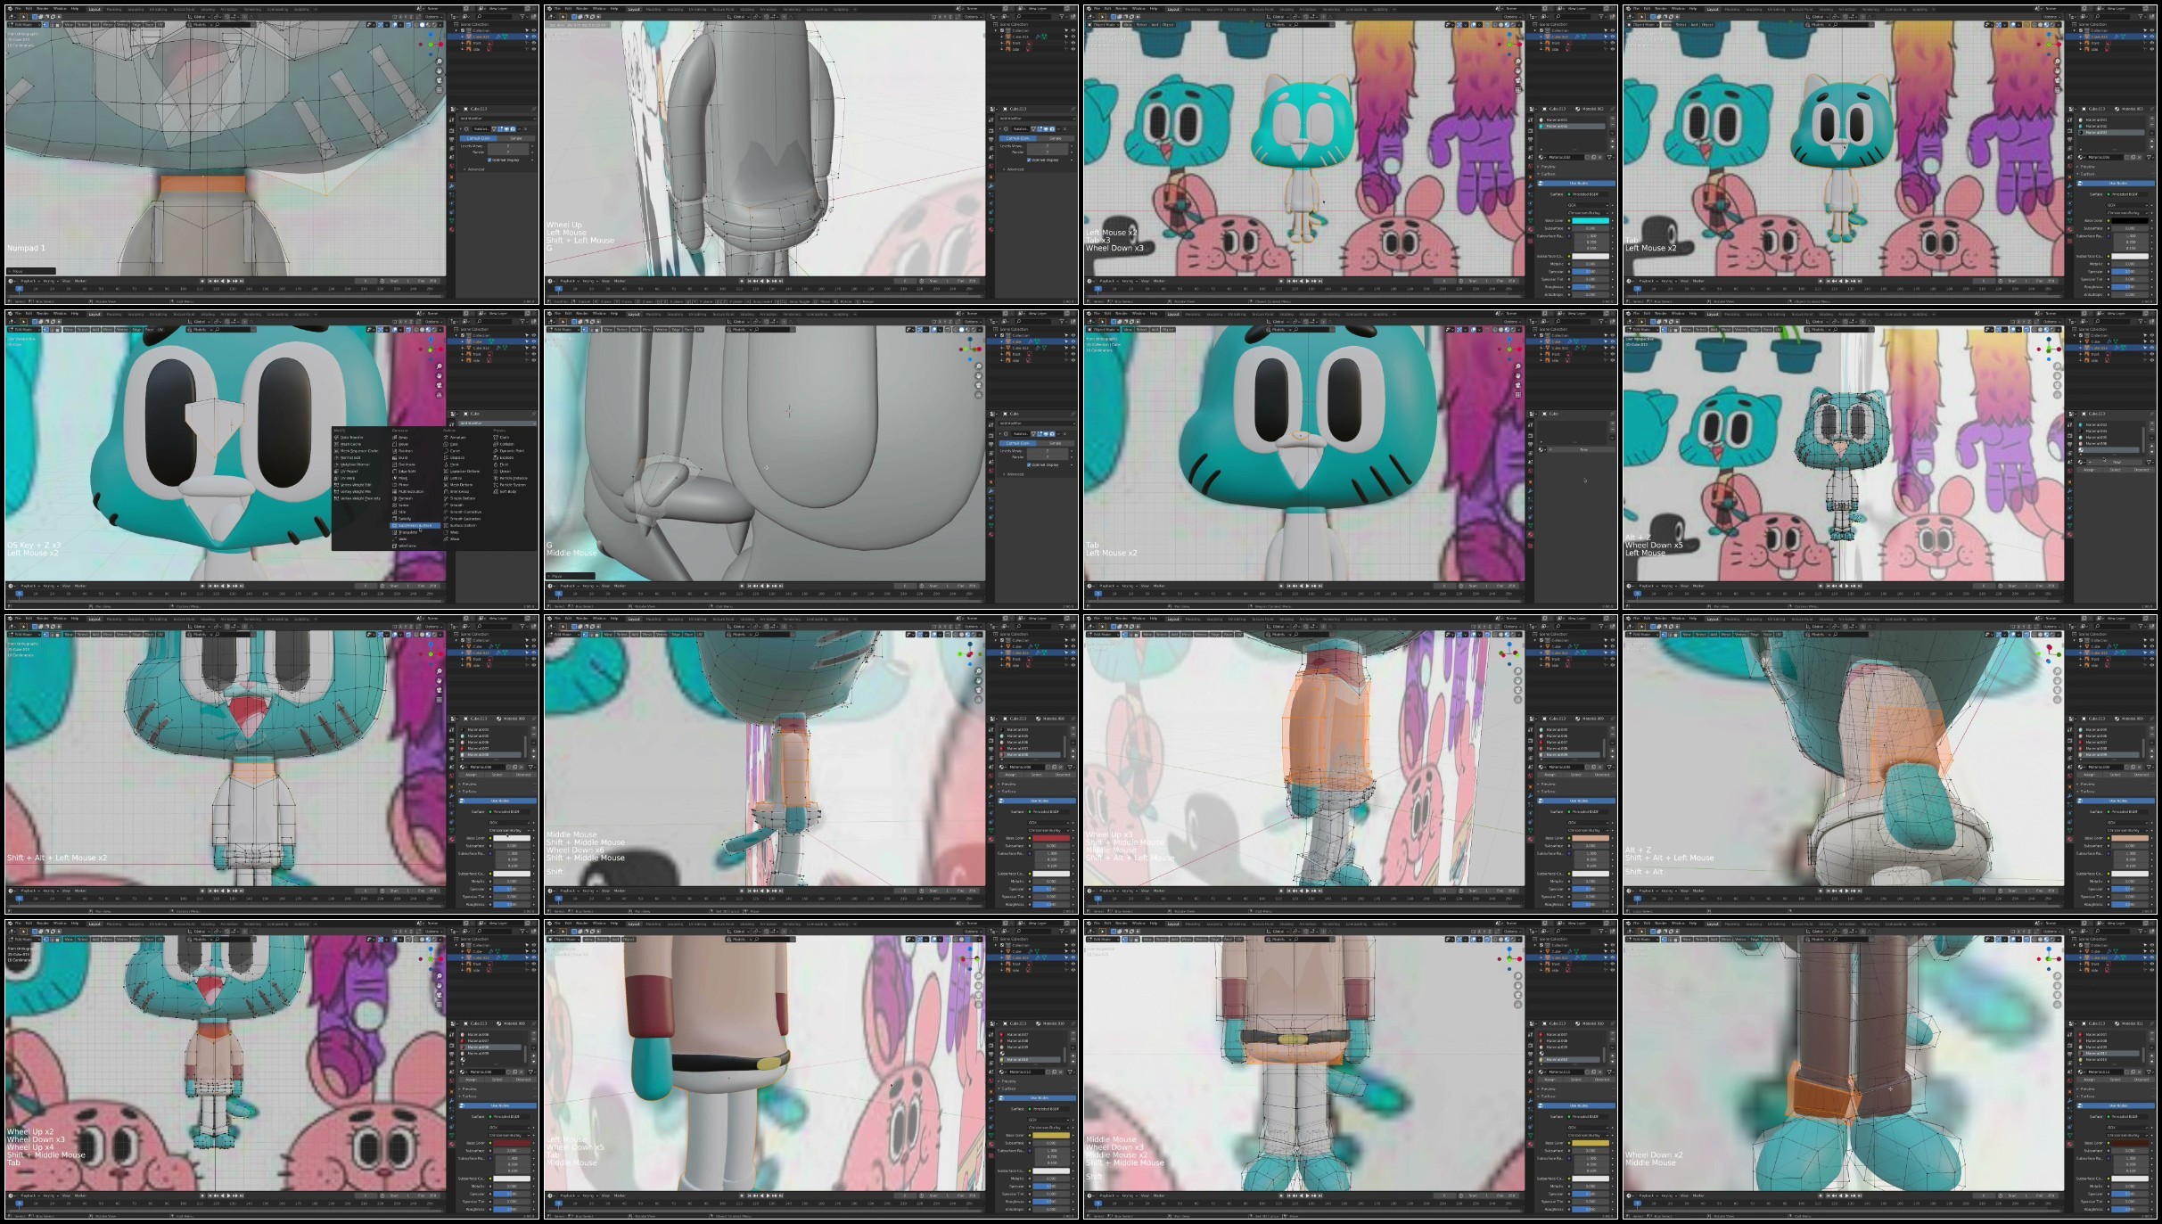The height and width of the screenshot is (1224, 2162).
Task: Uncheck Collection checkbox in Numpad 1 outliner
Action: (x=463, y=30)
